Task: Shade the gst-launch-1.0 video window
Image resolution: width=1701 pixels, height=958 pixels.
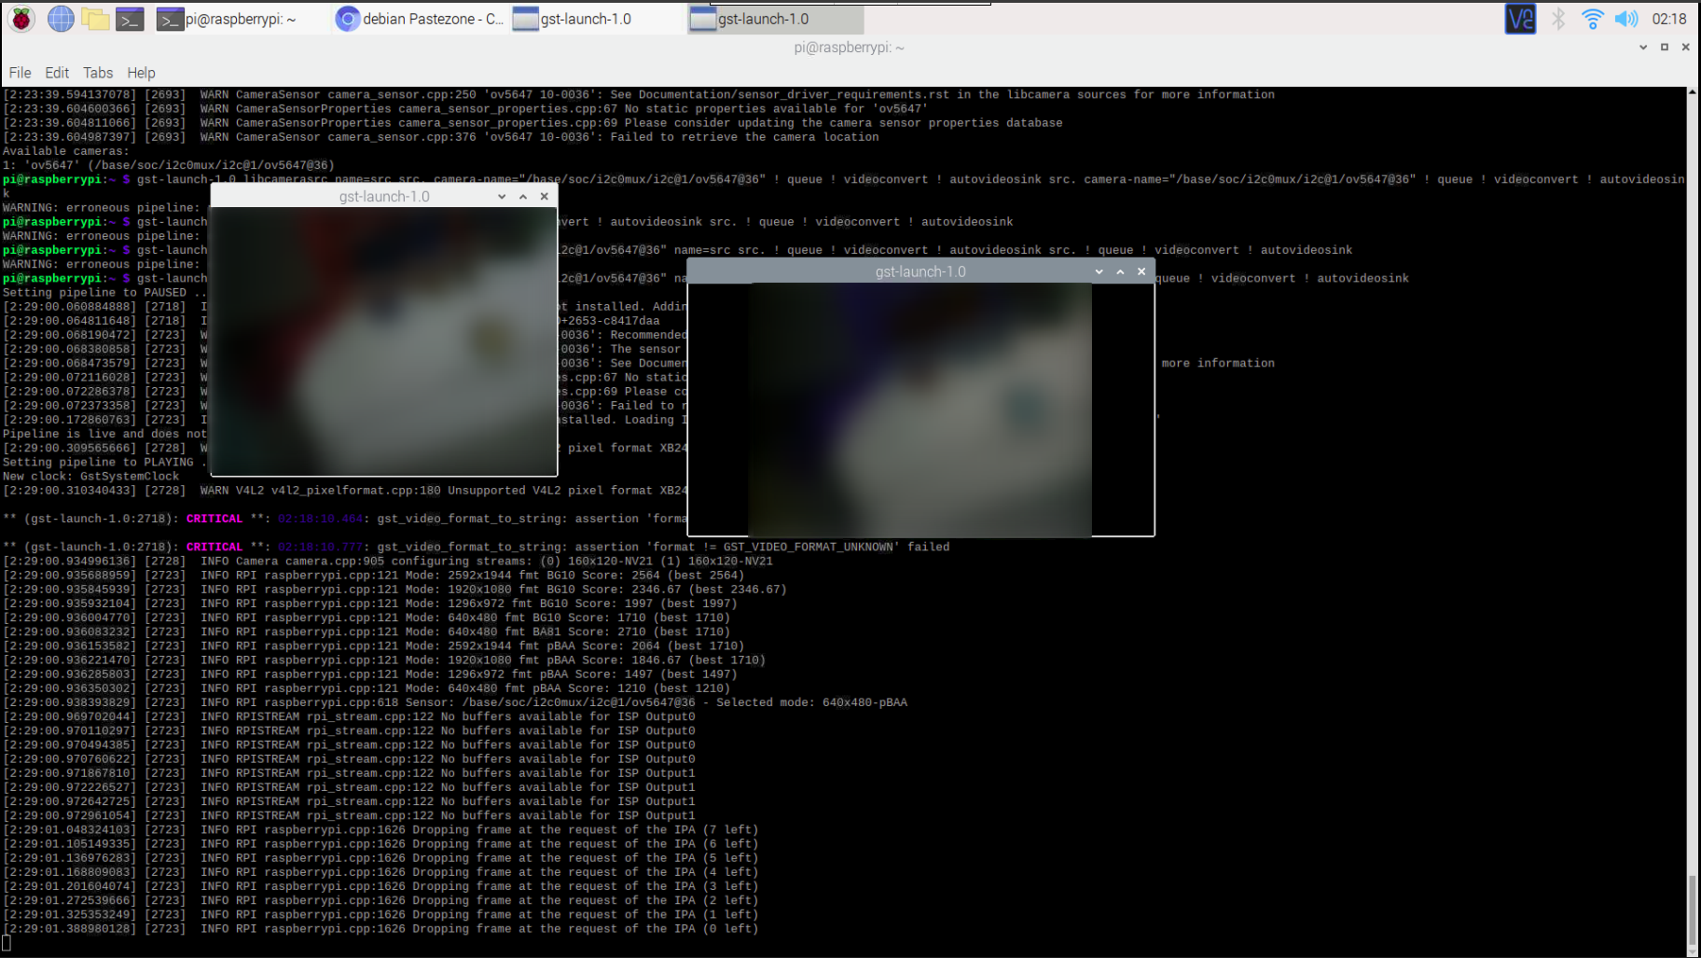Action: tap(1119, 271)
